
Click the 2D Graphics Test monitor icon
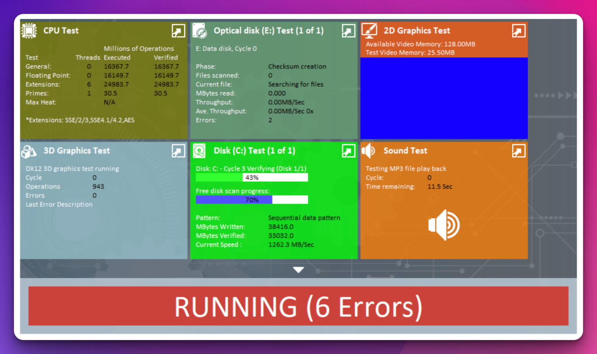[370, 30]
